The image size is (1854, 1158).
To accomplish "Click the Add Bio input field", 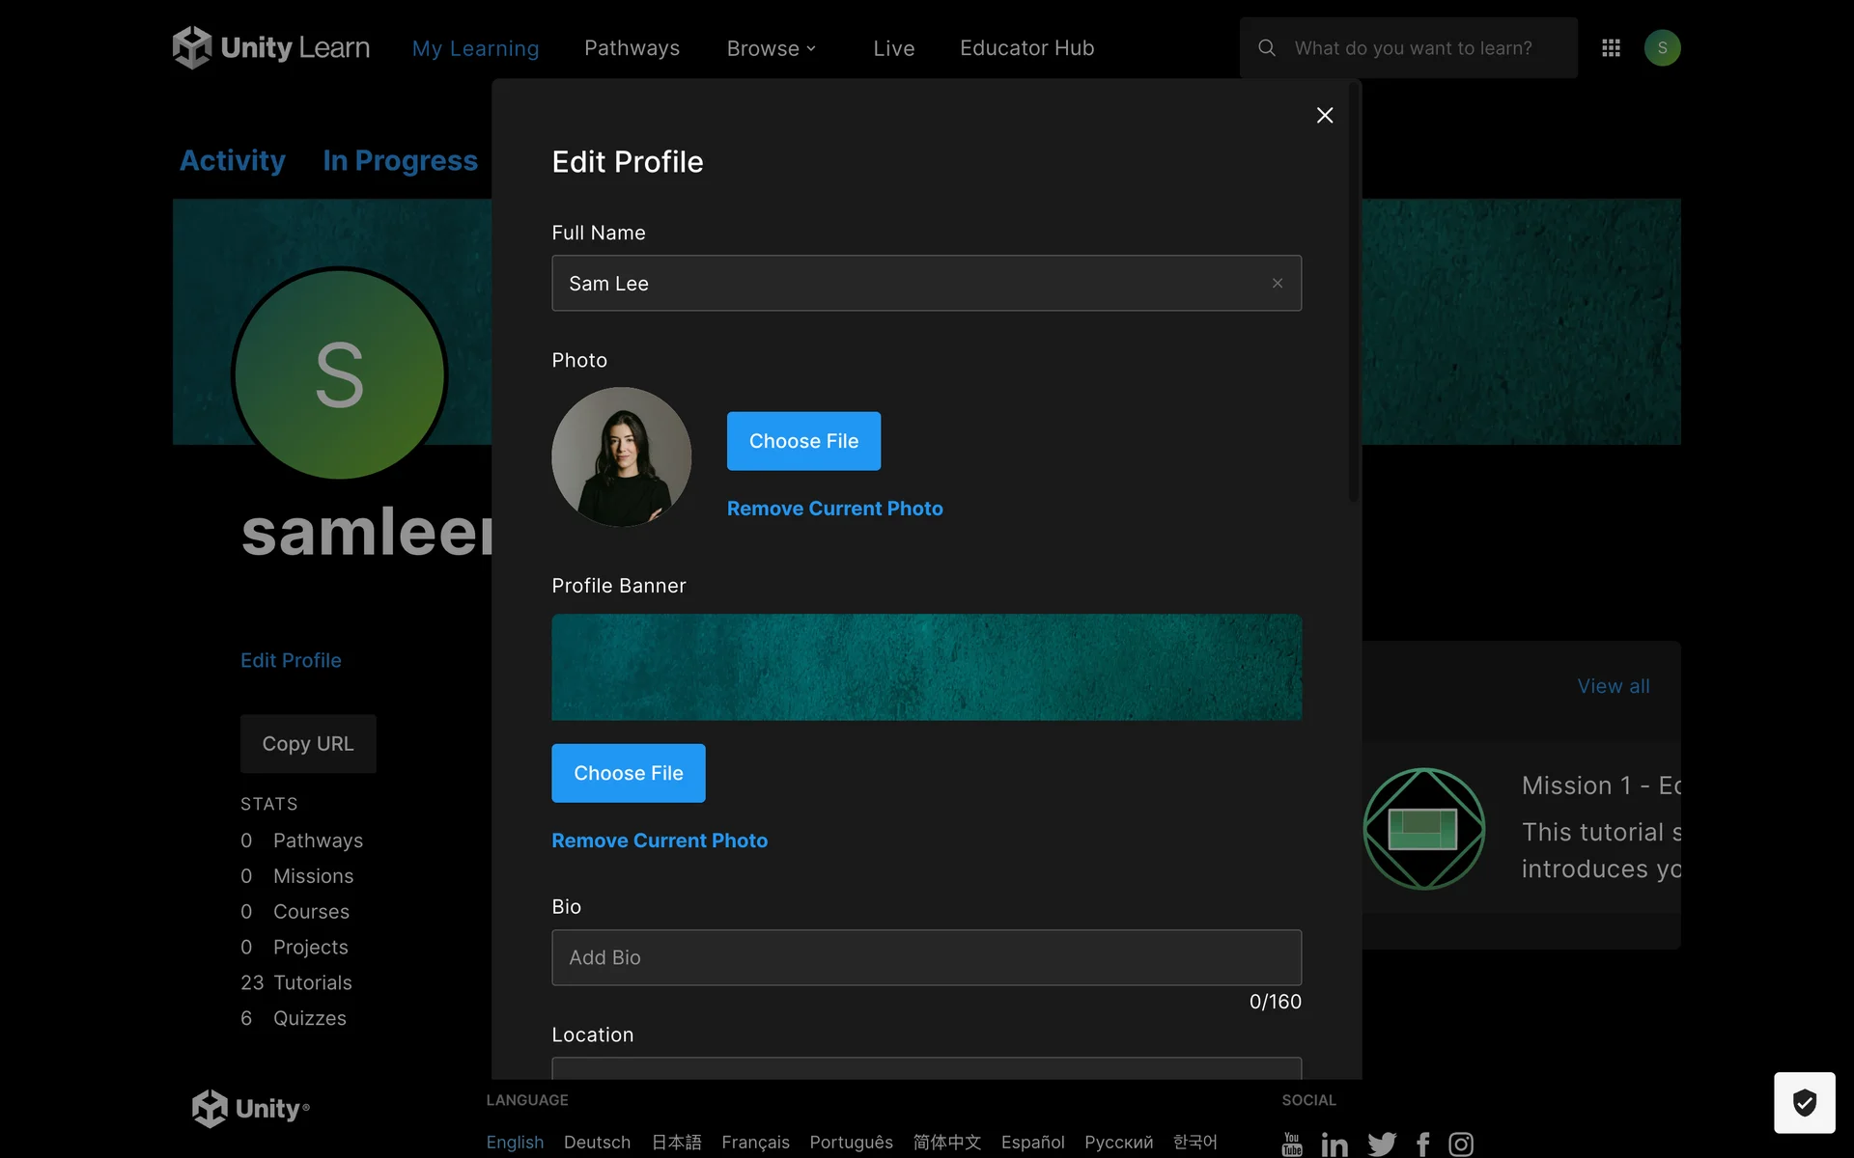I will pos(926,957).
